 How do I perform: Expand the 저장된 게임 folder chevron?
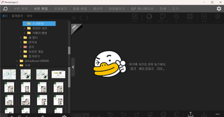pyautogui.click(x=21, y=52)
